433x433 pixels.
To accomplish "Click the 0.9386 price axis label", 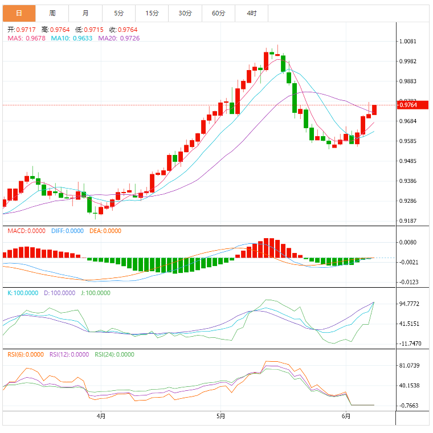I will click(x=408, y=181).
